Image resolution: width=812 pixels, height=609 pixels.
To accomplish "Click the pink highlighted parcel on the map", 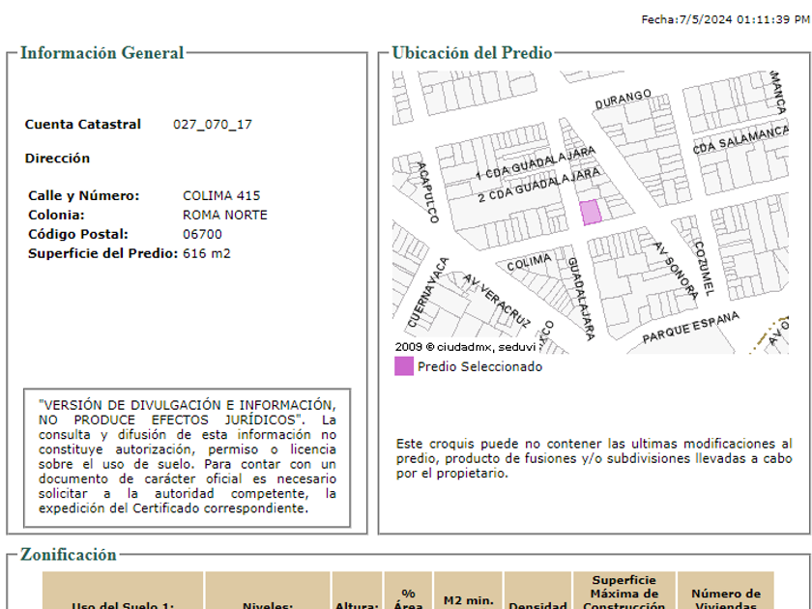I will click(590, 213).
